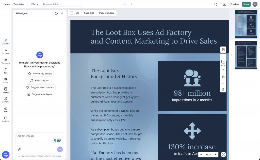
Task: Open the zoom level 132% selector
Action: tap(209, 154)
